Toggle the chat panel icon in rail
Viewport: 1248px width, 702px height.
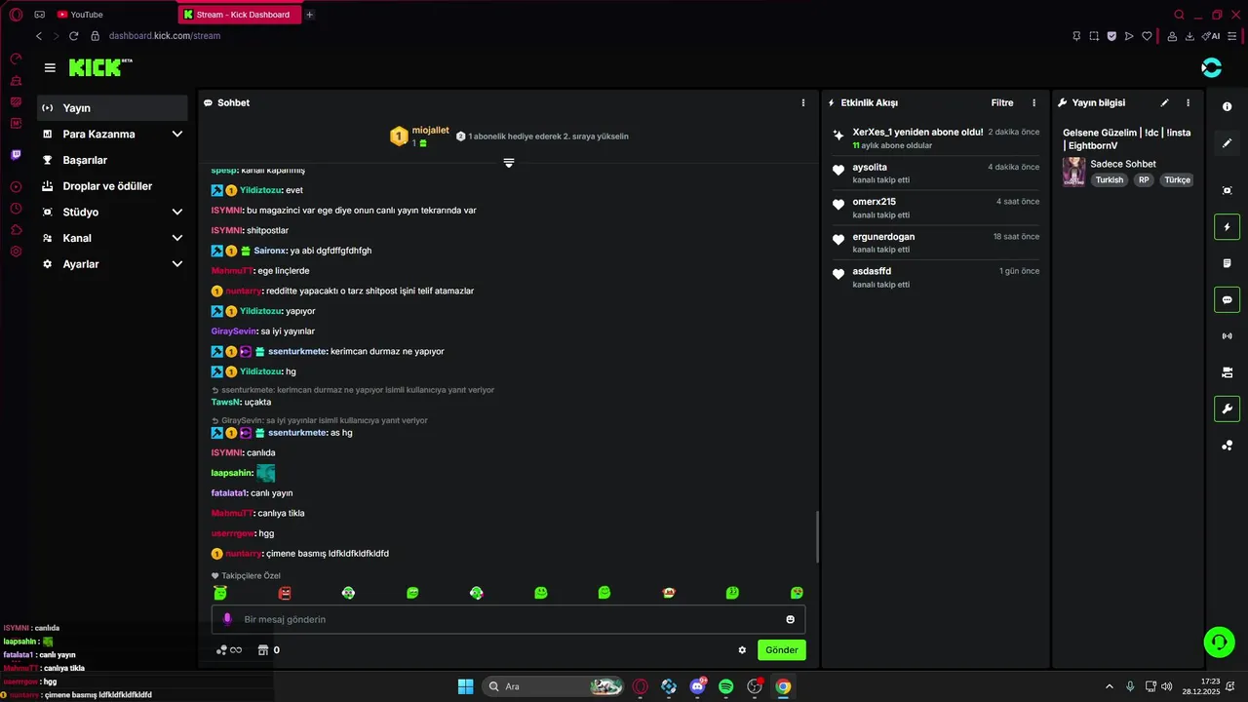(1227, 299)
